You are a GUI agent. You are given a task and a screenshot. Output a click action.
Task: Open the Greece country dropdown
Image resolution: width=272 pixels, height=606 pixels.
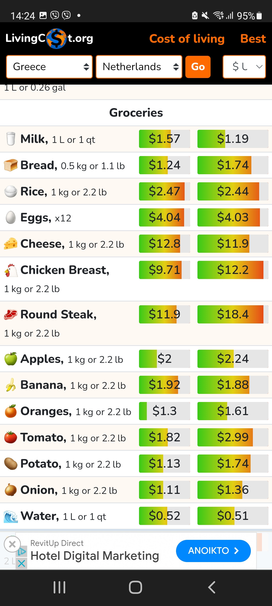click(x=49, y=67)
